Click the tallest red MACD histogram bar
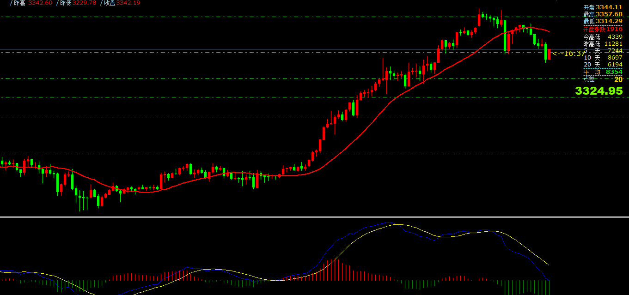The height and width of the screenshot is (295, 629). (332, 270)
